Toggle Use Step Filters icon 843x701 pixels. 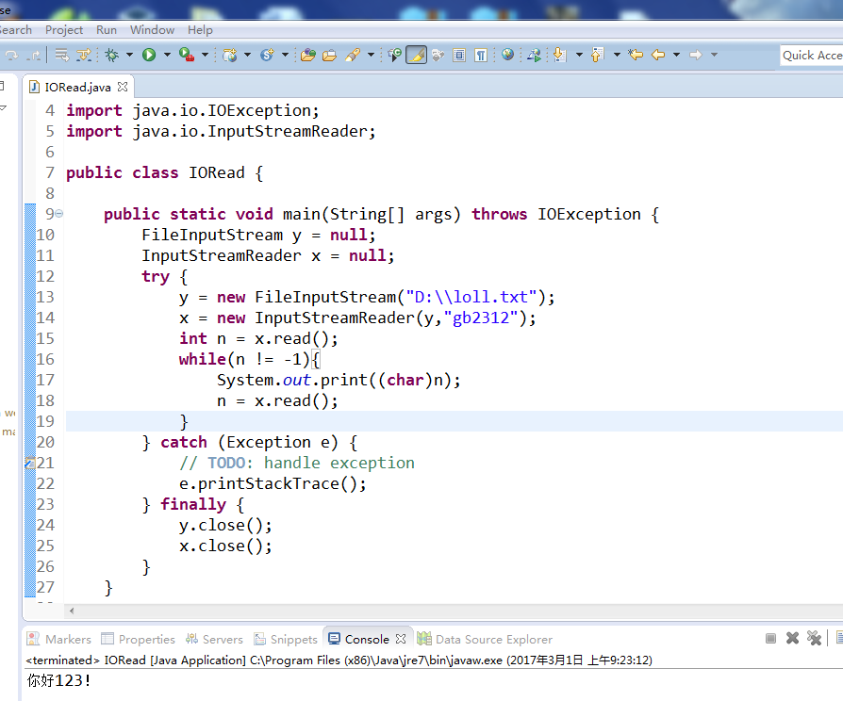(84, 55)
